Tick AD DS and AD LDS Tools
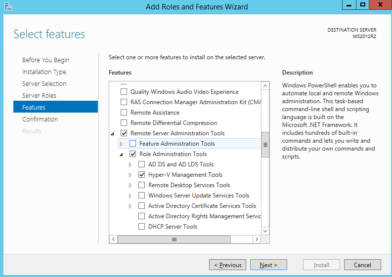392x277 pixels. point(141,164)
